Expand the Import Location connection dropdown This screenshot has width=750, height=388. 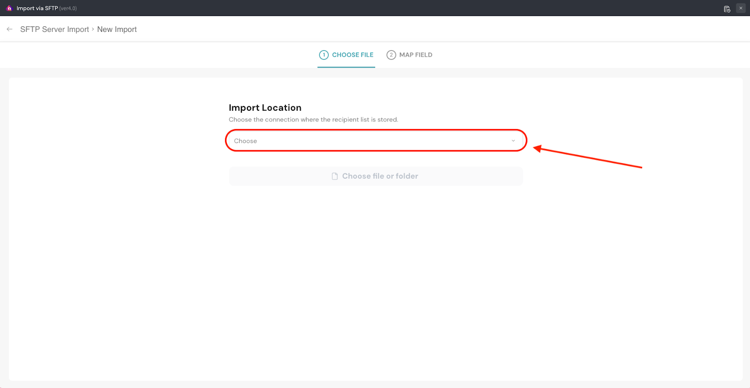[x=375, y=141]
